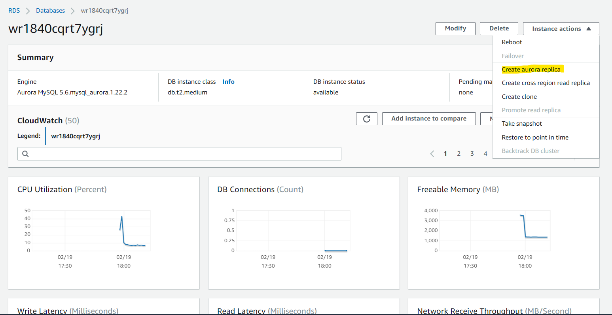Click the wr1840cqrt7ygrj page heading
This screenshot has height=315, width=612.
(56, 29)
